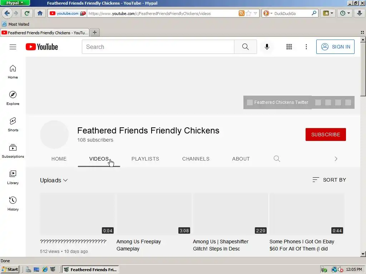366x274 pixels.
Task: Bookmark this page with the star icon
Action: [248, 13]
